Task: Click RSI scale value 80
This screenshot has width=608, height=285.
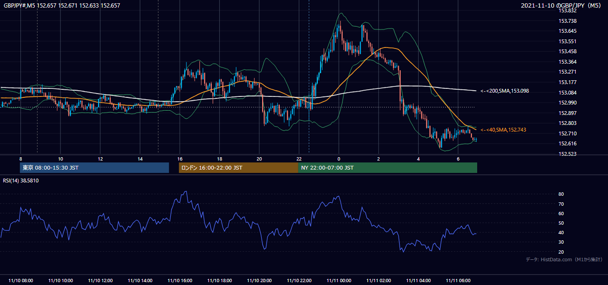Action: (561, 194)
